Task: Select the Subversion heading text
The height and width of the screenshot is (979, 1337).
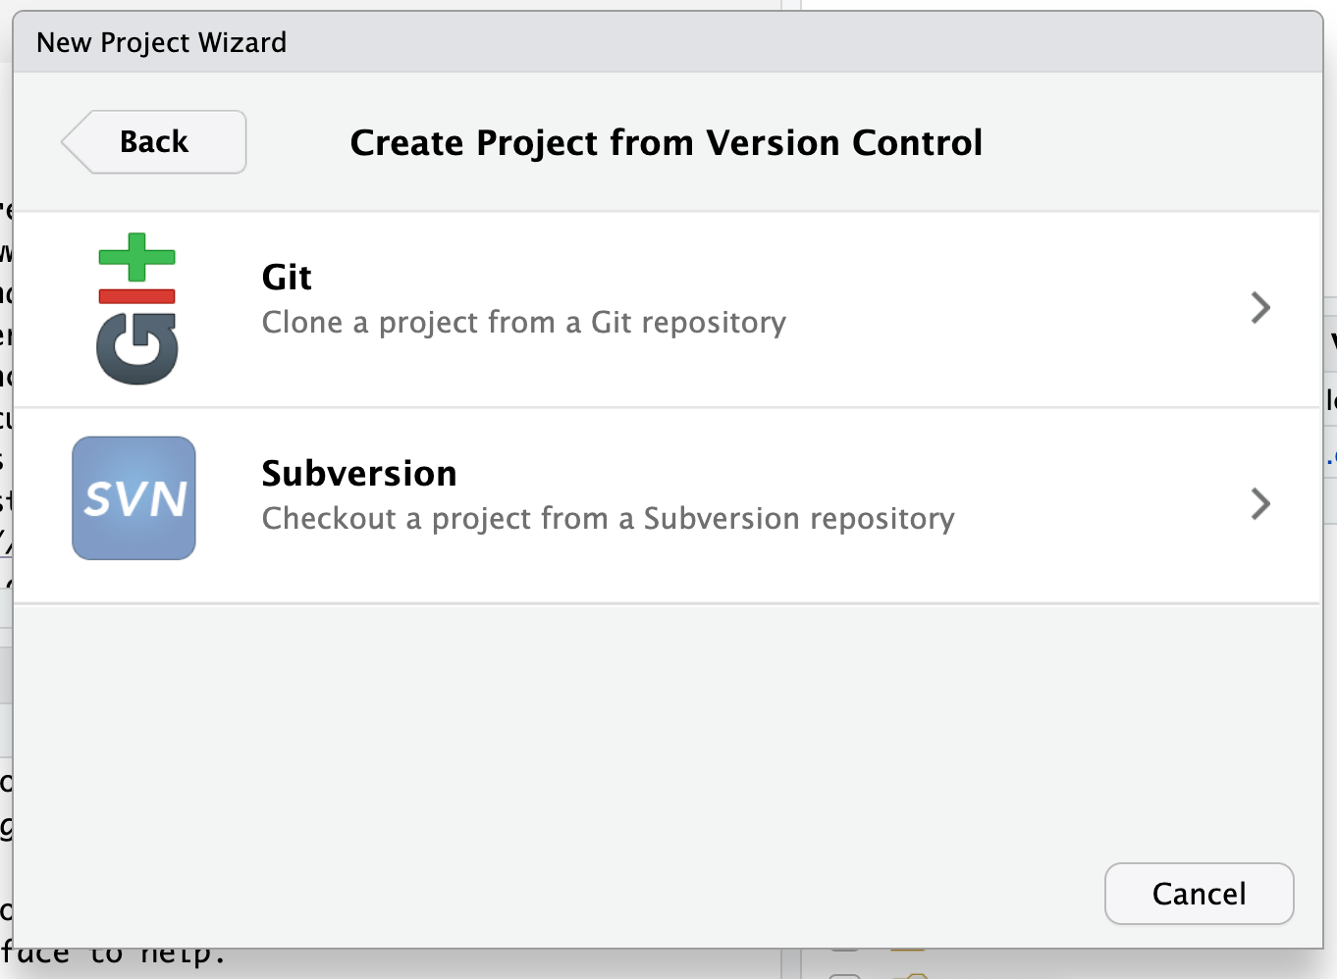Action: click(x=359, y=474)
